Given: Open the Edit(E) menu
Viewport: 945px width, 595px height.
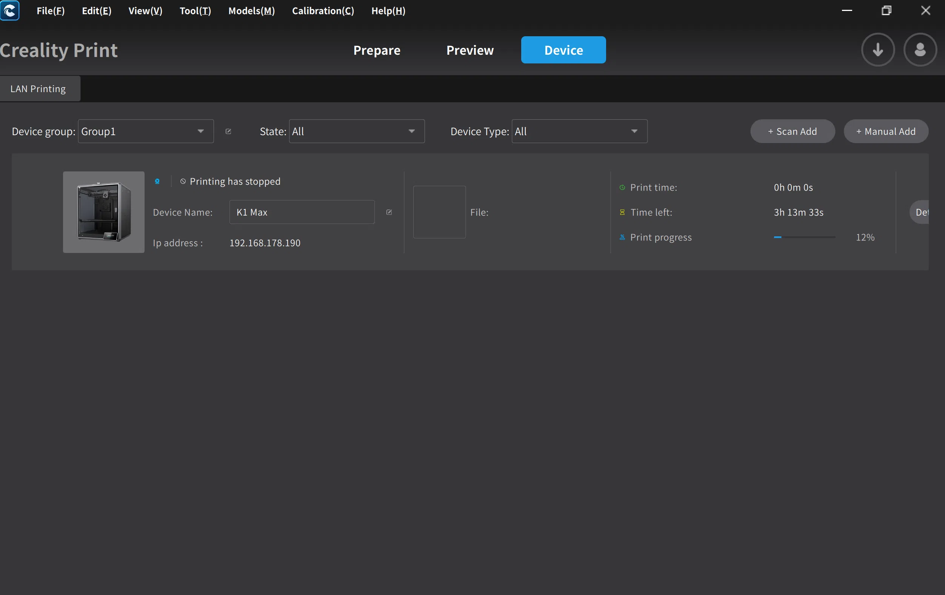Looking at the screenshot, I should pos(97,11).
